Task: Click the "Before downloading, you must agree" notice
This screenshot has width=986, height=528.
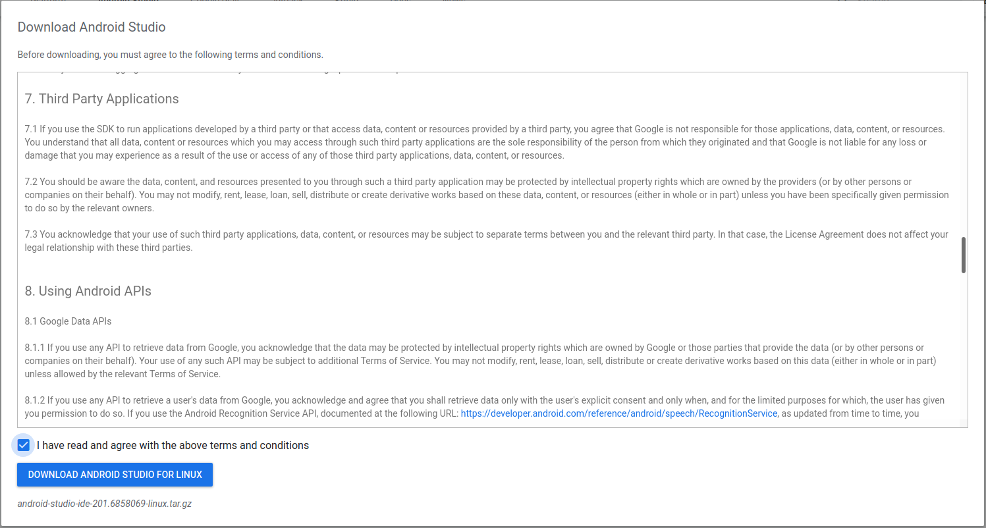Action: (171, 55)
